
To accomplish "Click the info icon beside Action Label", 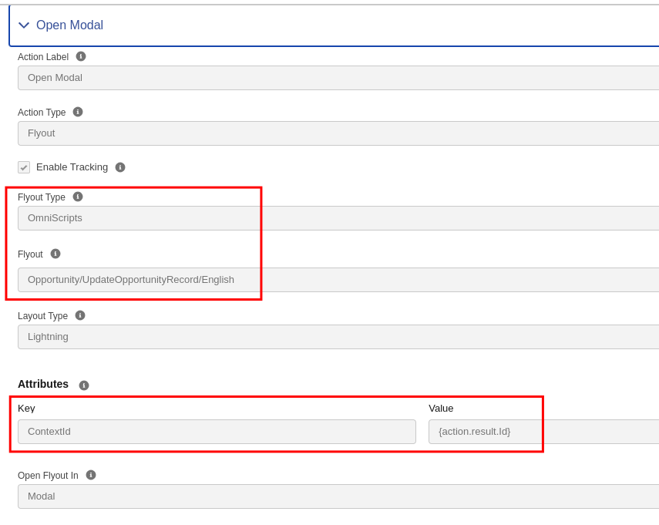I will pyautogui.click(x=81, y=56).
